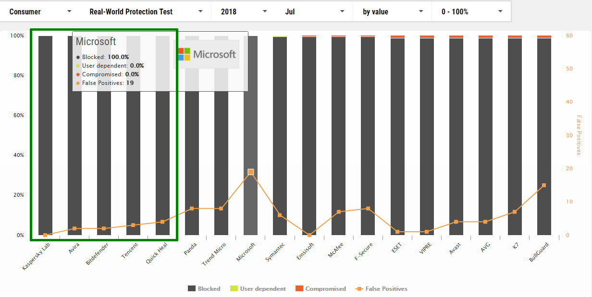
Task: Open the 2018 year dropdown
Action: click(244, 12)
